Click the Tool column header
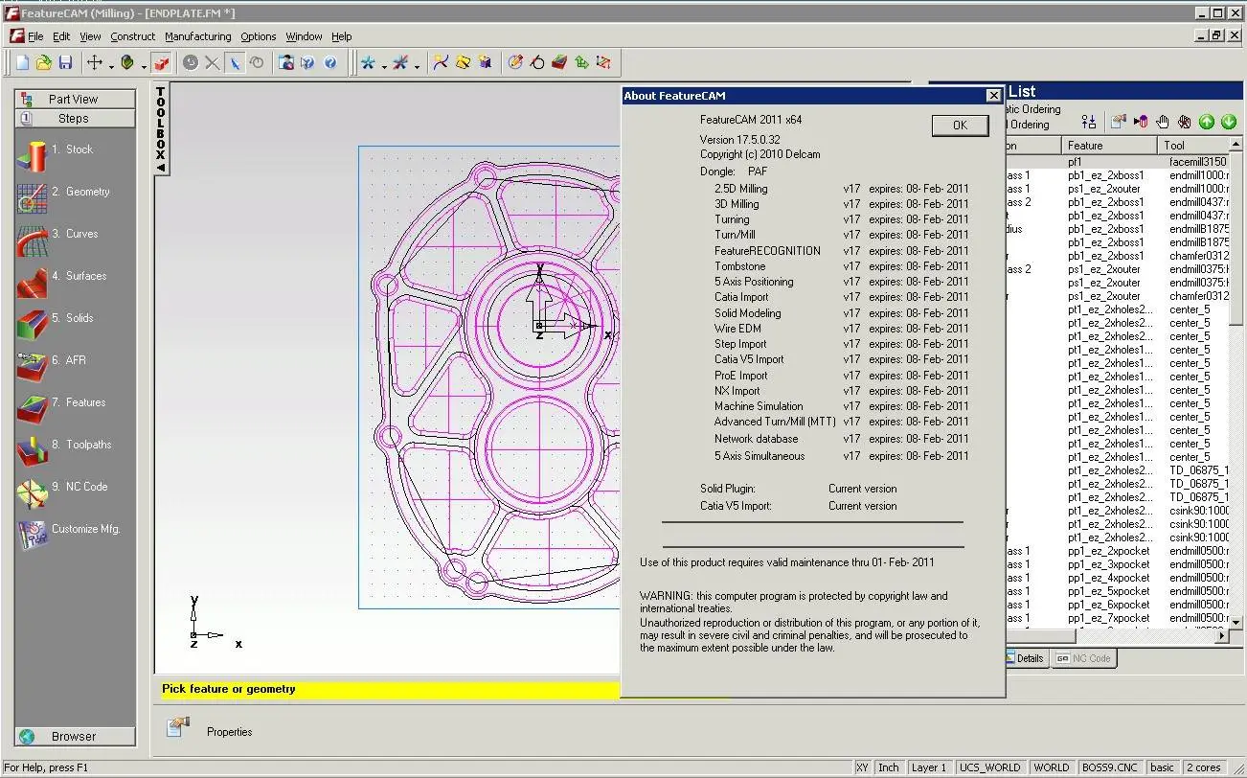 [1193, 146]
